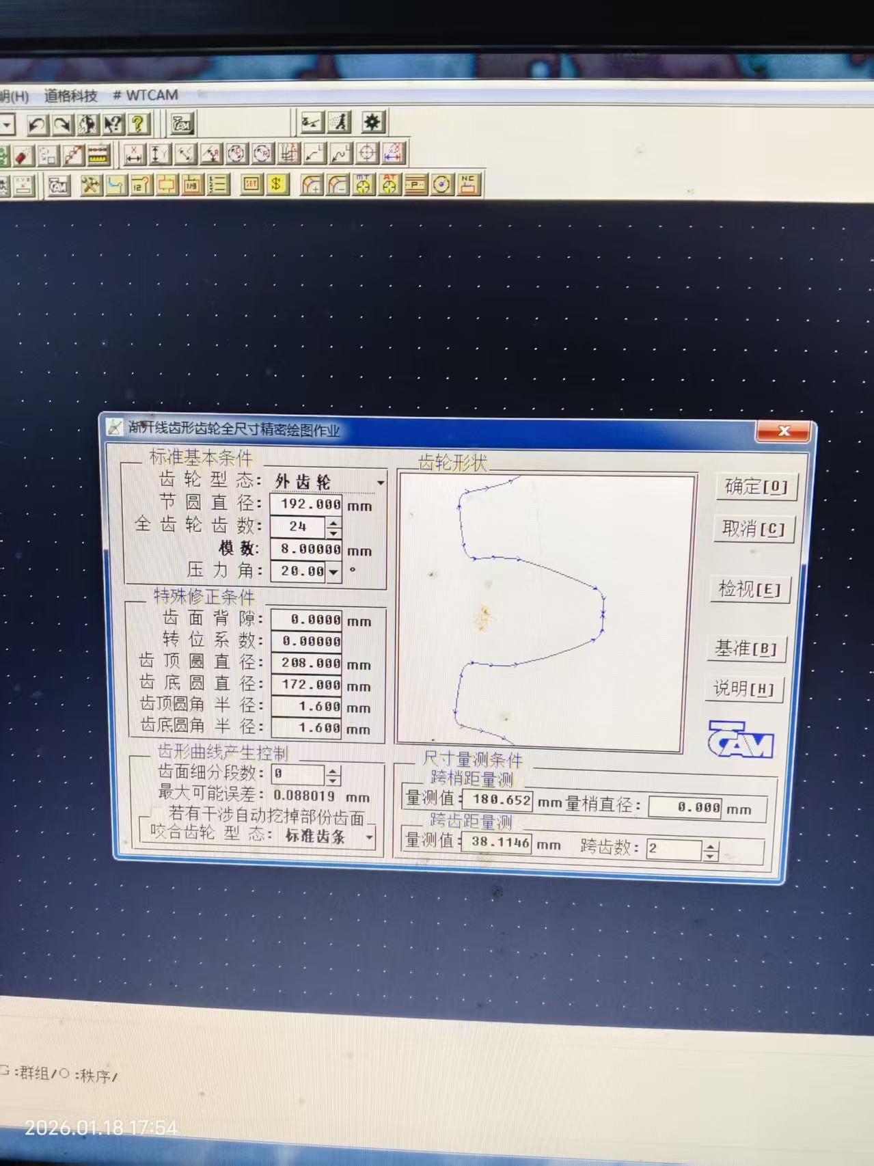Click the 齿底圆角半径 field showing 1.600

[307, 728]
